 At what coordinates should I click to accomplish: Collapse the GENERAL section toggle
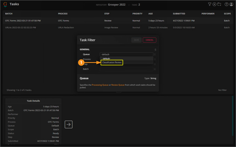155,50
